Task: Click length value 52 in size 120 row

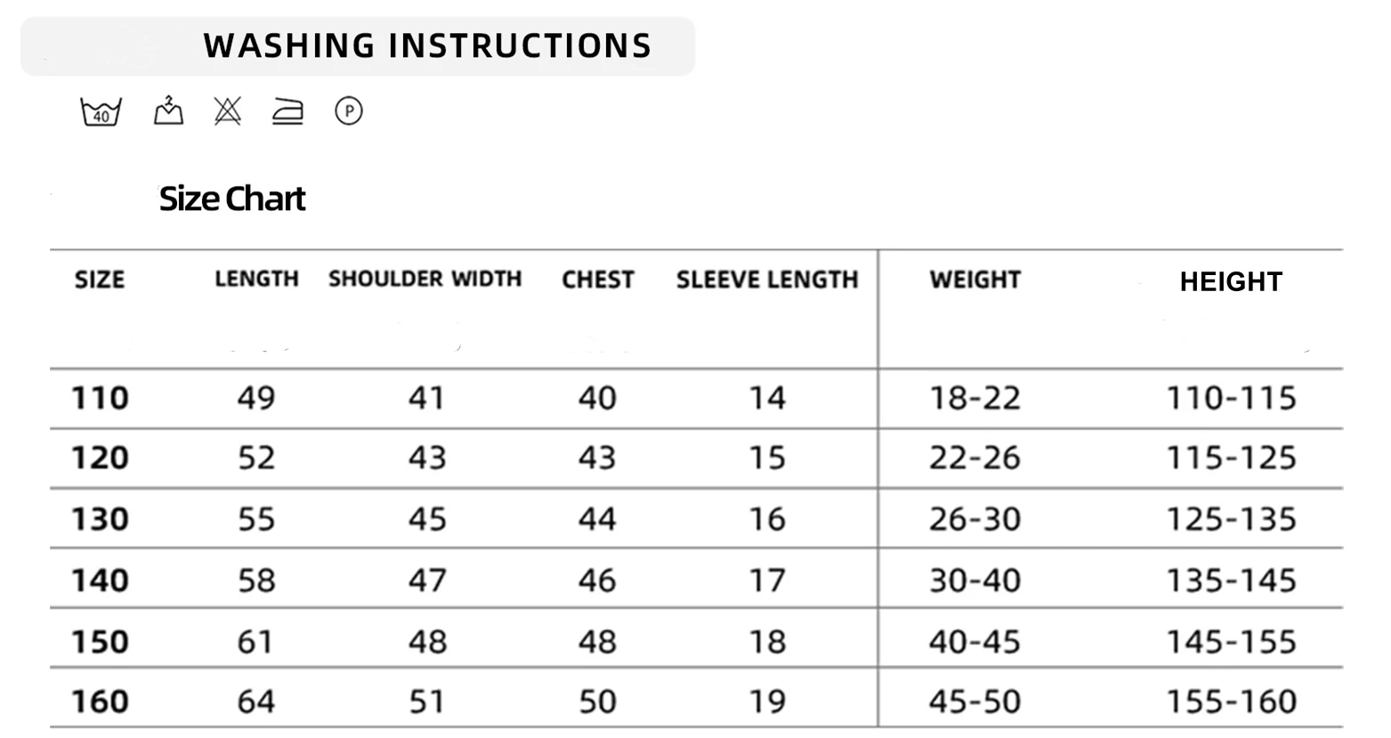Action: (x=256, y=458)
